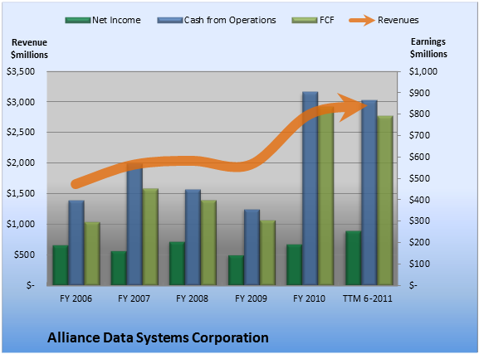The width and height of the screenshot is (479, 354).
Task: Click the "FY 2006" axis label
Action: click(76, 298)
